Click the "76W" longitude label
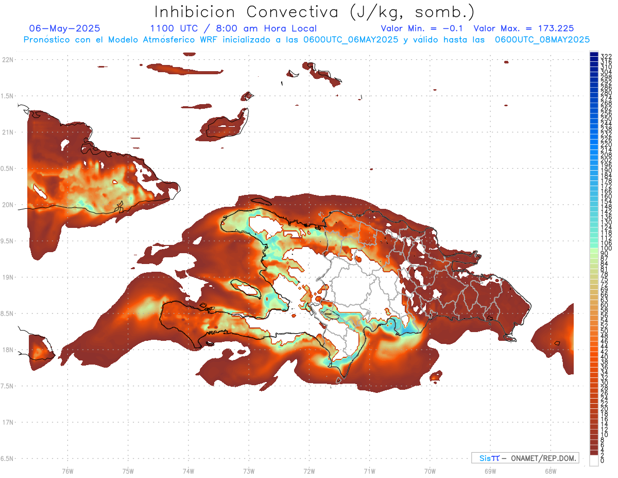Viewport: 618px width, 478px height. tap(67, 470)
